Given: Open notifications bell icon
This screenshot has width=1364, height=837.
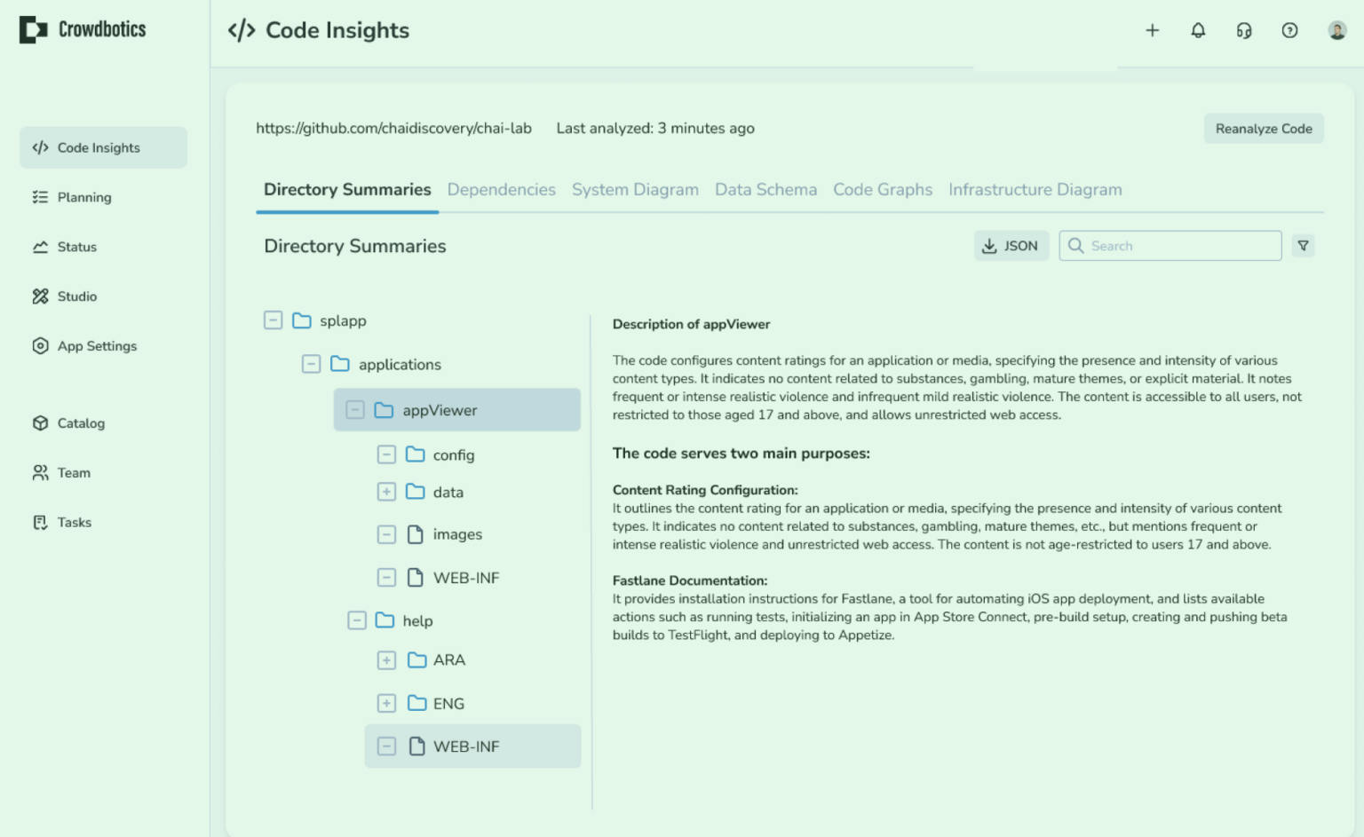Looking at the screenshot, I should (1198, 30).
